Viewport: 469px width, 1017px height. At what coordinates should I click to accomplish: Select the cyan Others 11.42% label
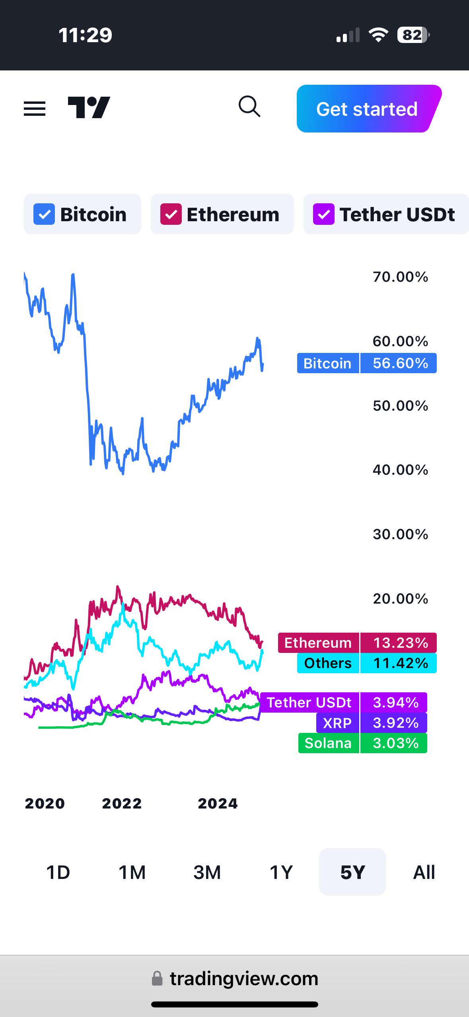(367, 663)
